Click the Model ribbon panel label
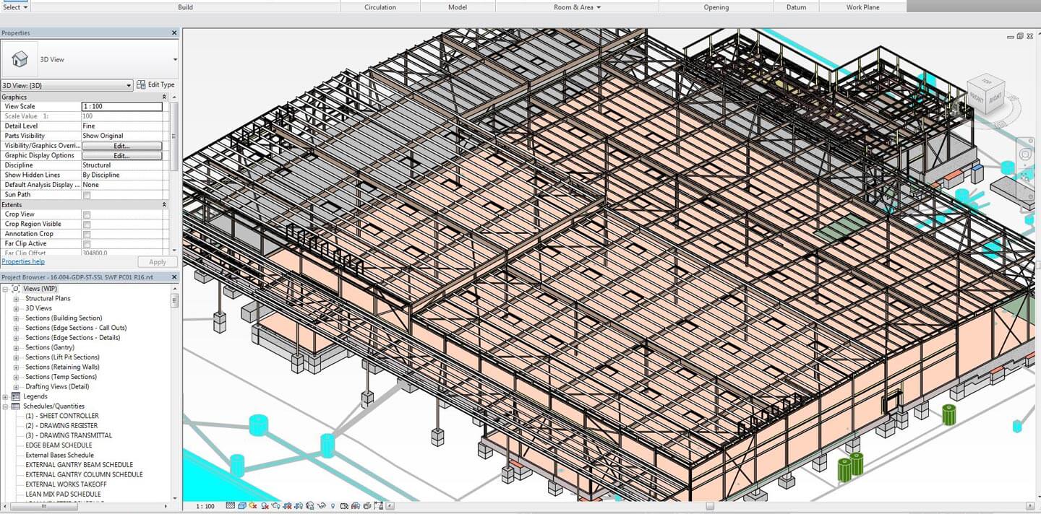1041x514 pixels. 458,7
